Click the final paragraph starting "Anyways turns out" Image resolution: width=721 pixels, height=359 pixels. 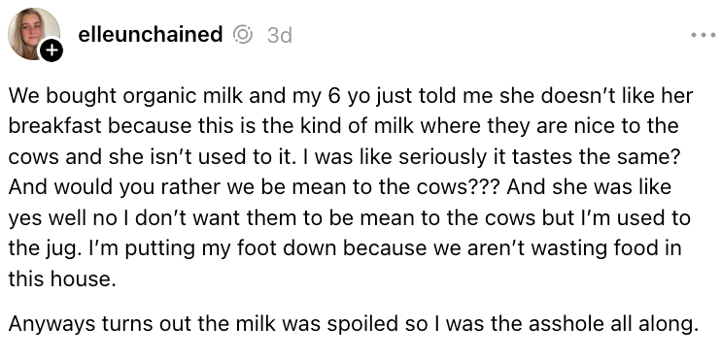(351, 324)
